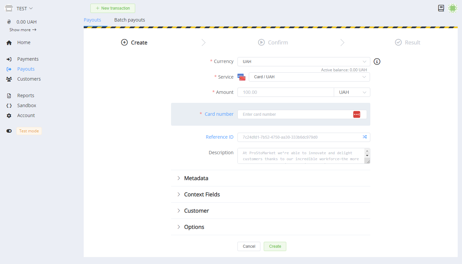462x264 pixels.
Task: Click the documentation book icon
Action: click(x=441, y=8)
